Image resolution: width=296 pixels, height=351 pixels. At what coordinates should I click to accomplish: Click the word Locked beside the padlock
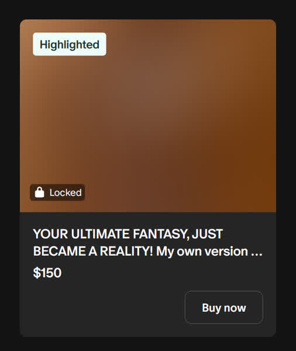click(x=66, y=192)
